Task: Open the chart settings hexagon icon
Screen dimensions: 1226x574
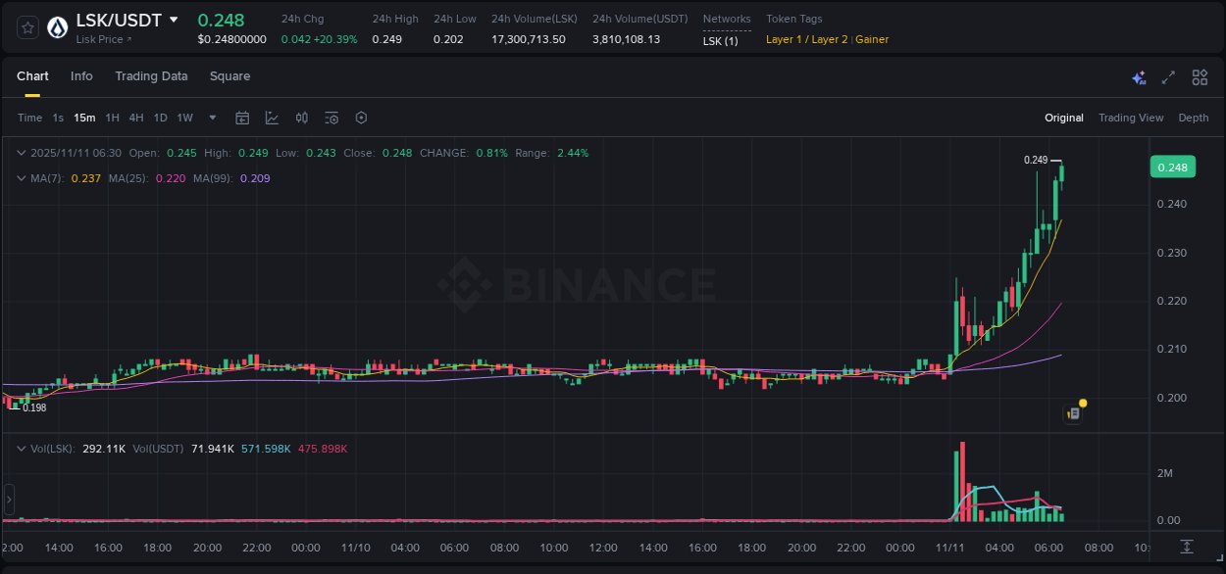Action: pos(361,118)
